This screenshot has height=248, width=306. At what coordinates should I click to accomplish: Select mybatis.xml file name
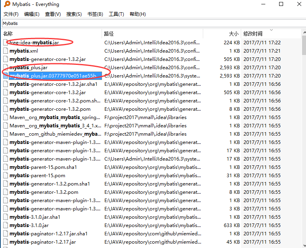point(24,51)
